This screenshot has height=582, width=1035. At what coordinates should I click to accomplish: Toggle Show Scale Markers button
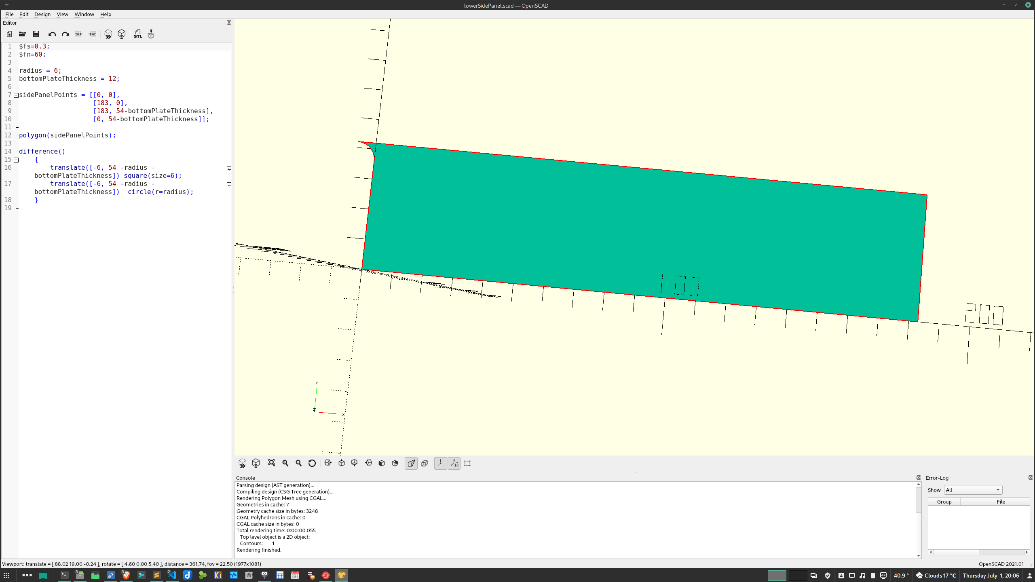click(x=454, y=463)
